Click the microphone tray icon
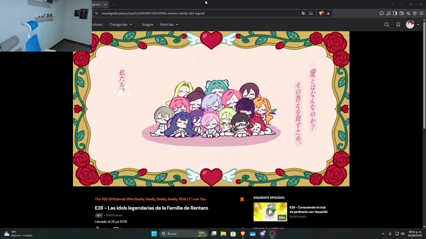This screenshot has height=239, width=426. click(x=390, y=234)
